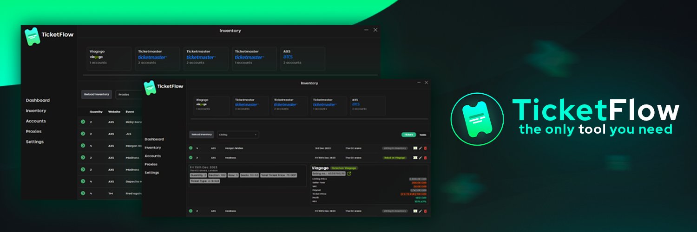Select Viagogo account card in back window

[109, 58]
